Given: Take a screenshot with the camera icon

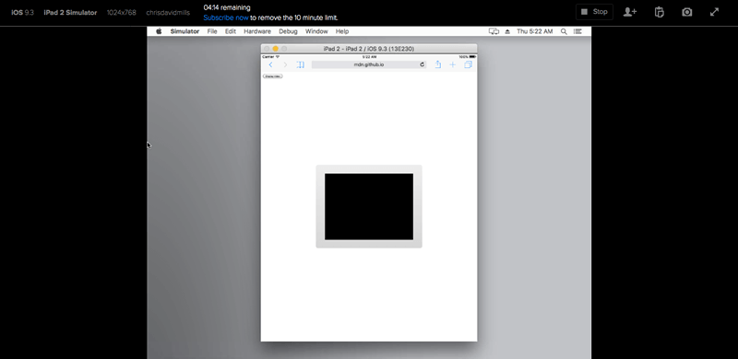Looking at the screenshot, I should (687, 12).
